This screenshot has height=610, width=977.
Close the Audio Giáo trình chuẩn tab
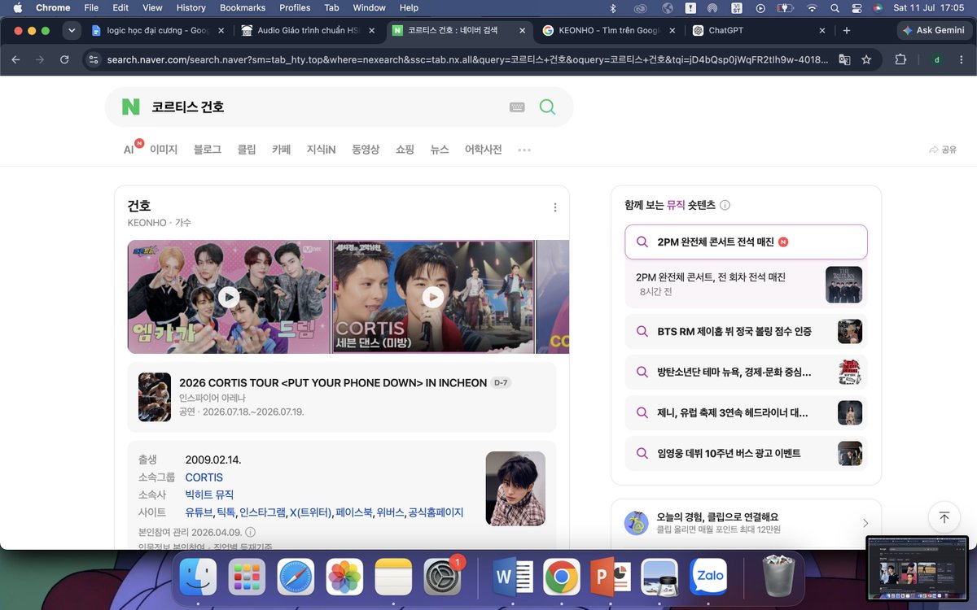(371, 30)
